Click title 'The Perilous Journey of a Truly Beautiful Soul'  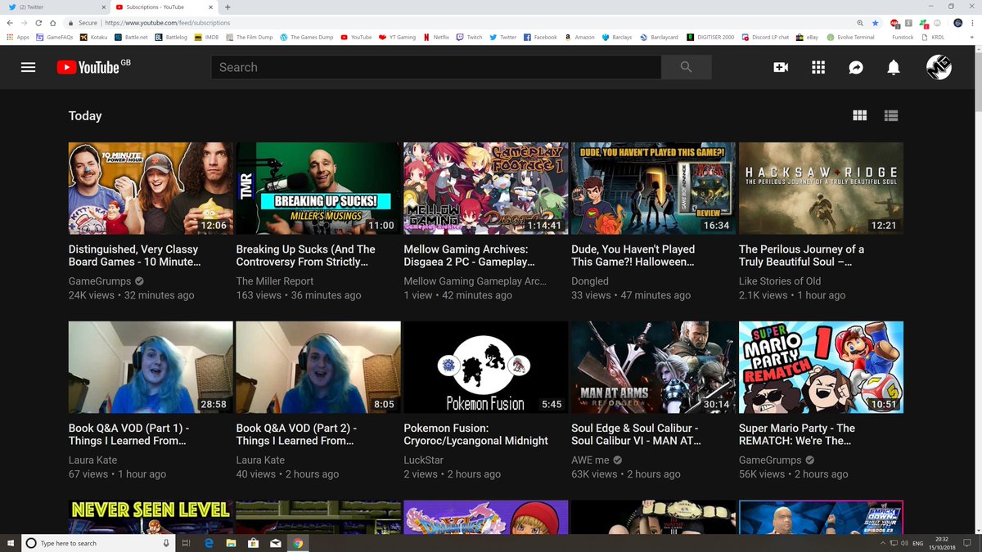pos(801,255)
